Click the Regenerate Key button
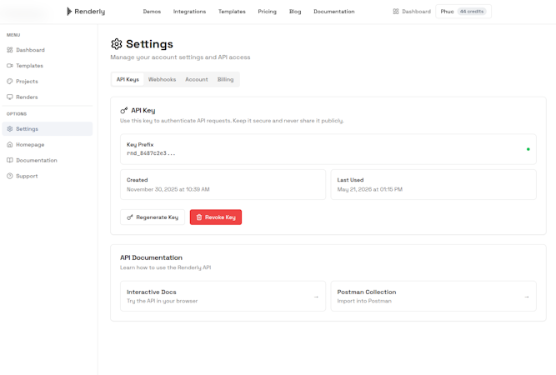The width and height of the screenshot is (556, 375). (153, 217)
